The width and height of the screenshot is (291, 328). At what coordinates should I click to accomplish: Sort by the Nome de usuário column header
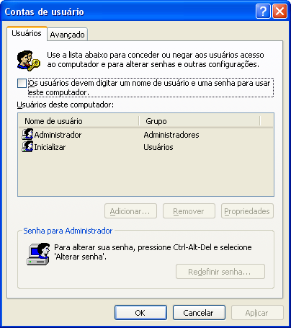point(79,121)
